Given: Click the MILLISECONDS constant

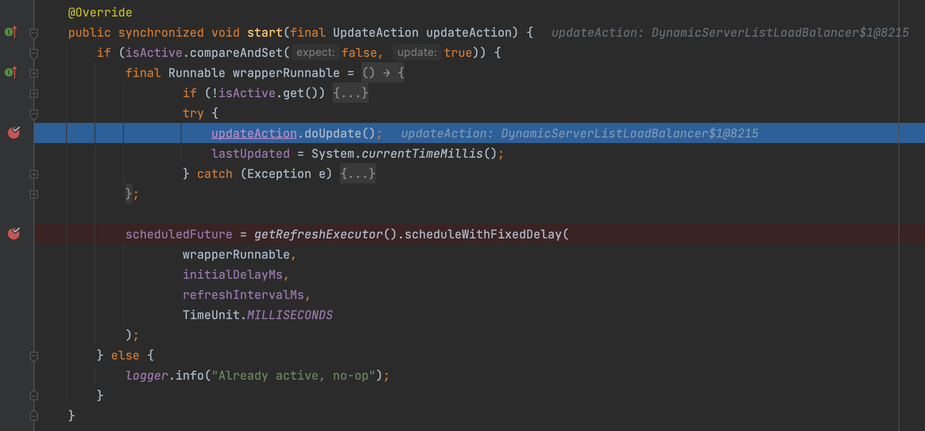Looking at the screenshot, I should click(290, 315).
